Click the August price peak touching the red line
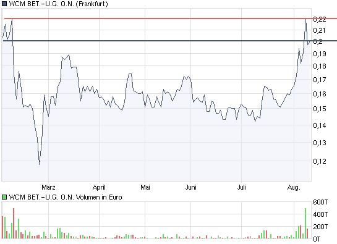Viewport: 337px width, 244px height. tap(306, 20)
